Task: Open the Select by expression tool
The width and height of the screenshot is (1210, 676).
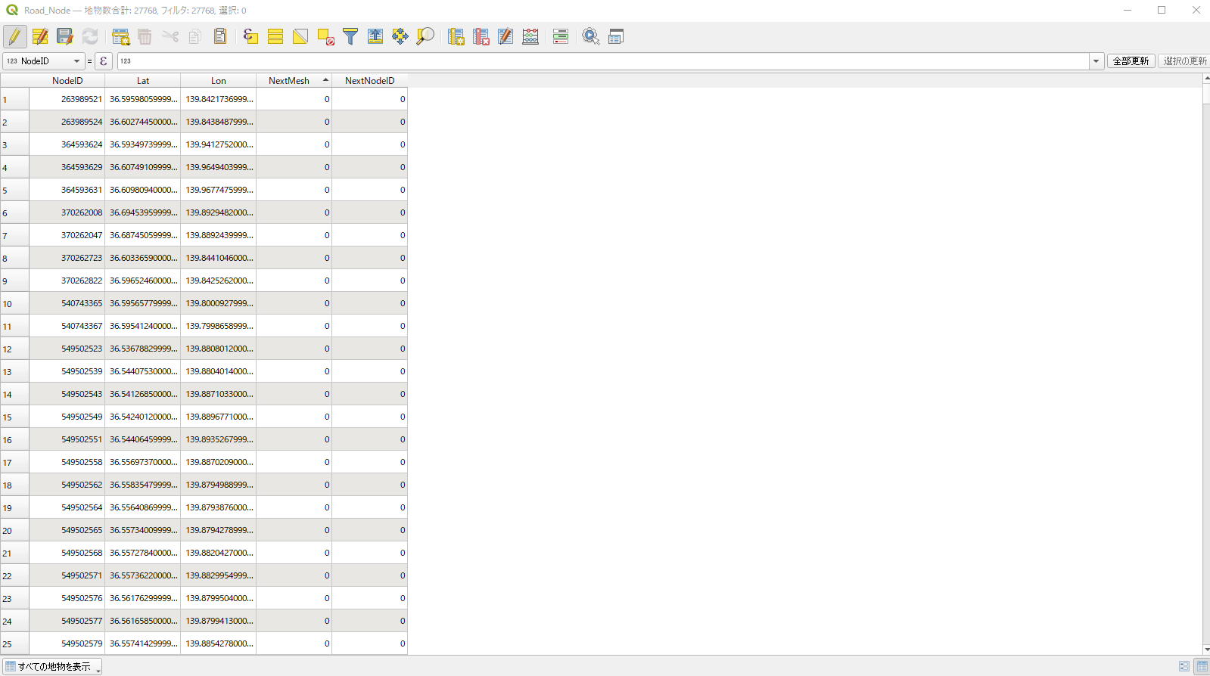Action: pyautogui.click(x=250, y=36)
